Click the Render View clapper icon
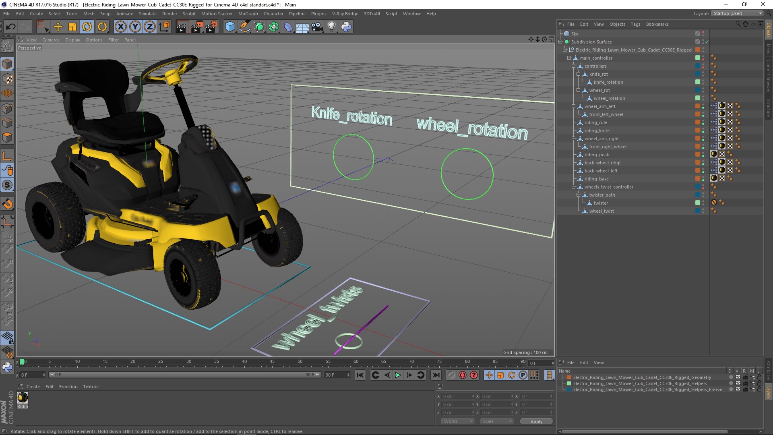Screen dimensions: 773x435 [x=182, y=27]
